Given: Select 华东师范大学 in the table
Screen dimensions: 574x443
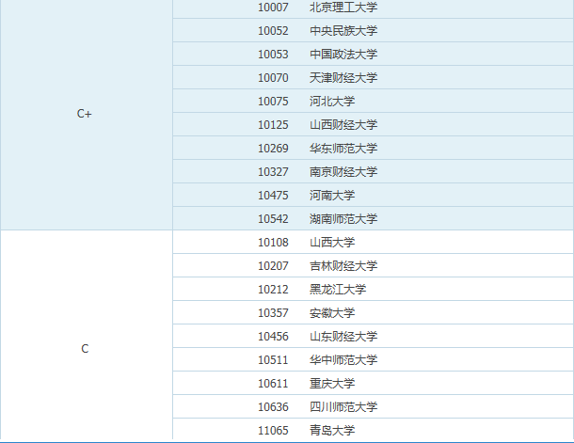Looking at the screenshot, I should coord(343,149).
